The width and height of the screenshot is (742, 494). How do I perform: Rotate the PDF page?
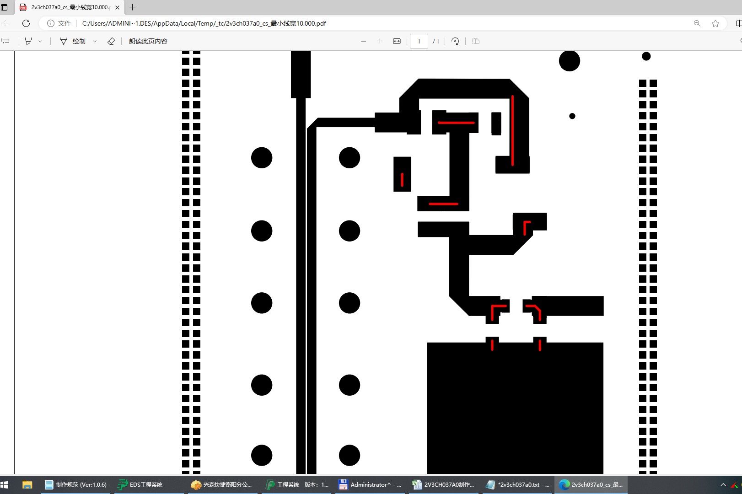[455, 41]
